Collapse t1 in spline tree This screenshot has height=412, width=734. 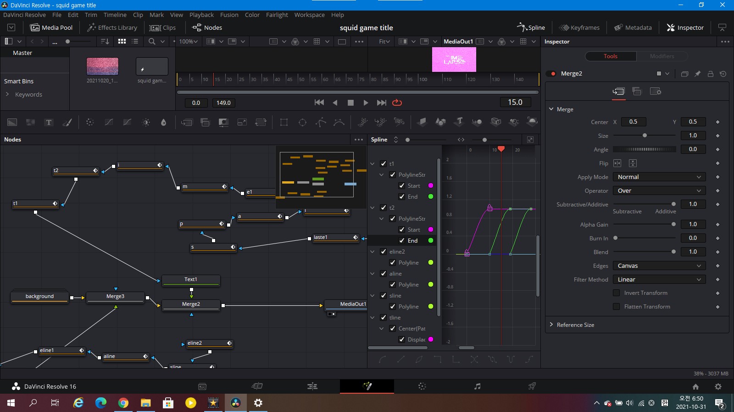(373, 163)
